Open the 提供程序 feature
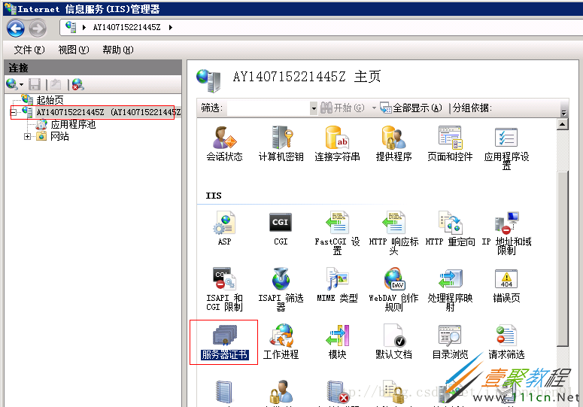Image resolution: width=583 pixels, height=407 pixels. pos(393,144)
